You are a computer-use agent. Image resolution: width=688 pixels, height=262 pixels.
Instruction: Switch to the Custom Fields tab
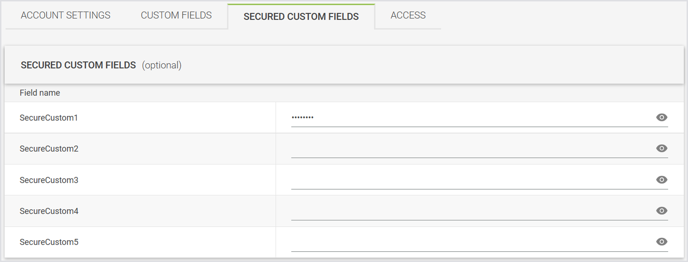[176, 15]
